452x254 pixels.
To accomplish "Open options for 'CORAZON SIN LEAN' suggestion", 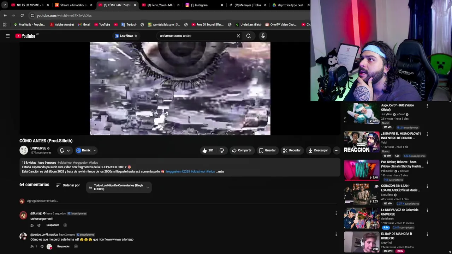I will 427,186.
